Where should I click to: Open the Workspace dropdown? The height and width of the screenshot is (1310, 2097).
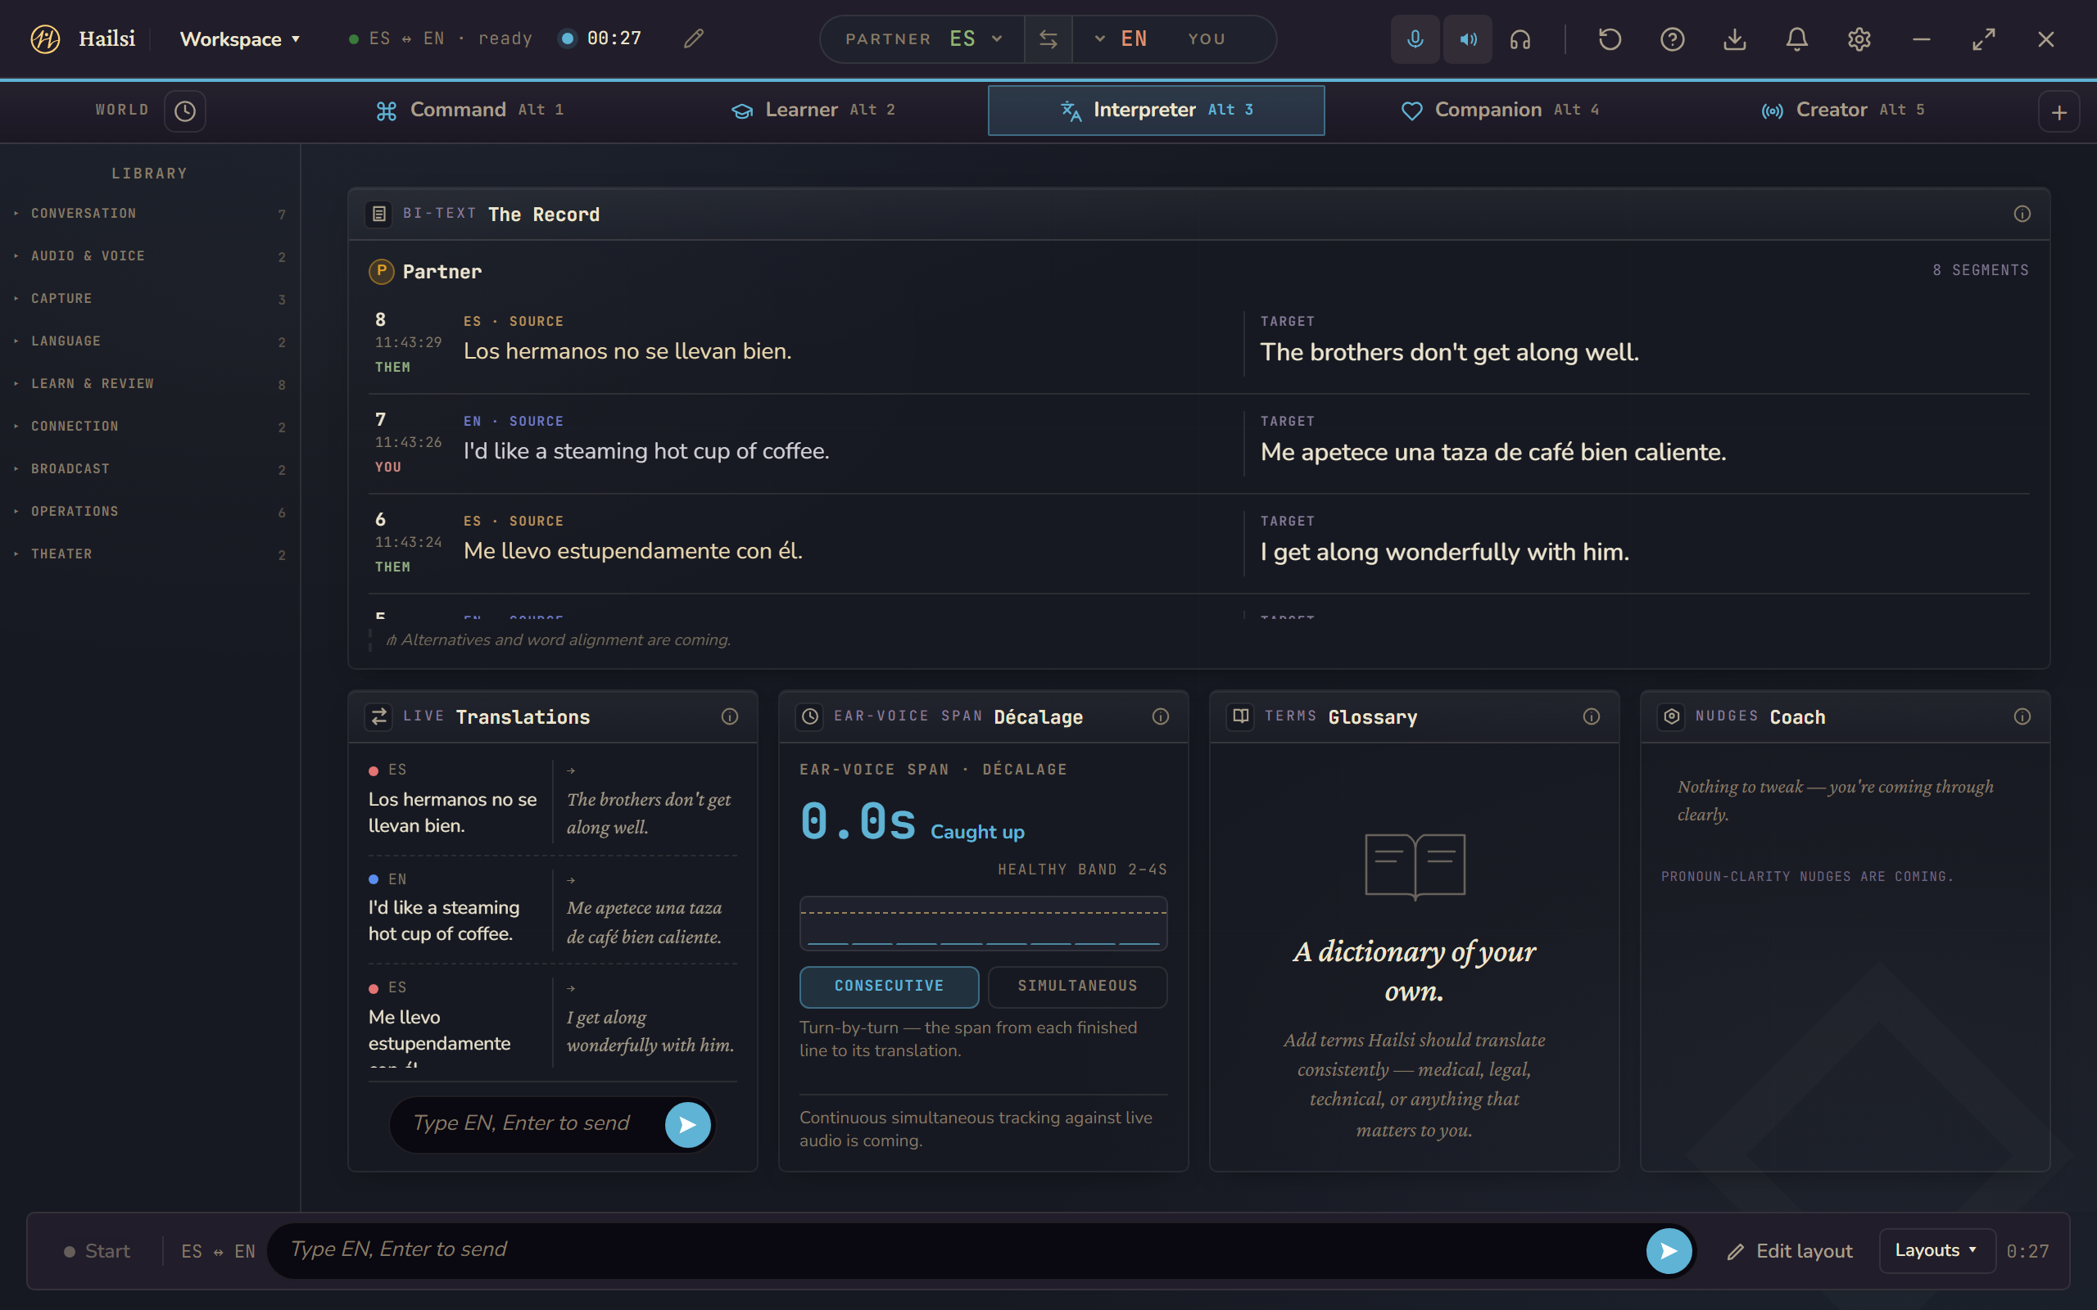tap(240, 39)
